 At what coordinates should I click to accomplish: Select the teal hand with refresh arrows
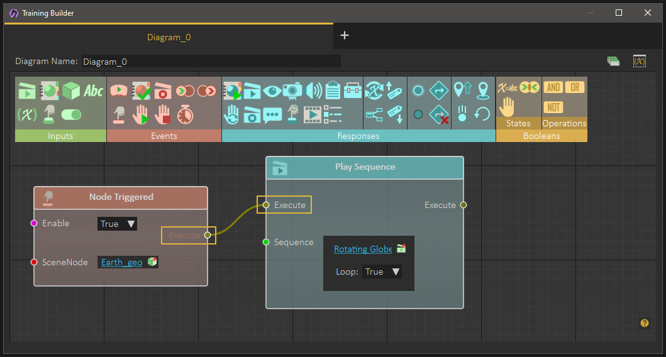point(231,114)
